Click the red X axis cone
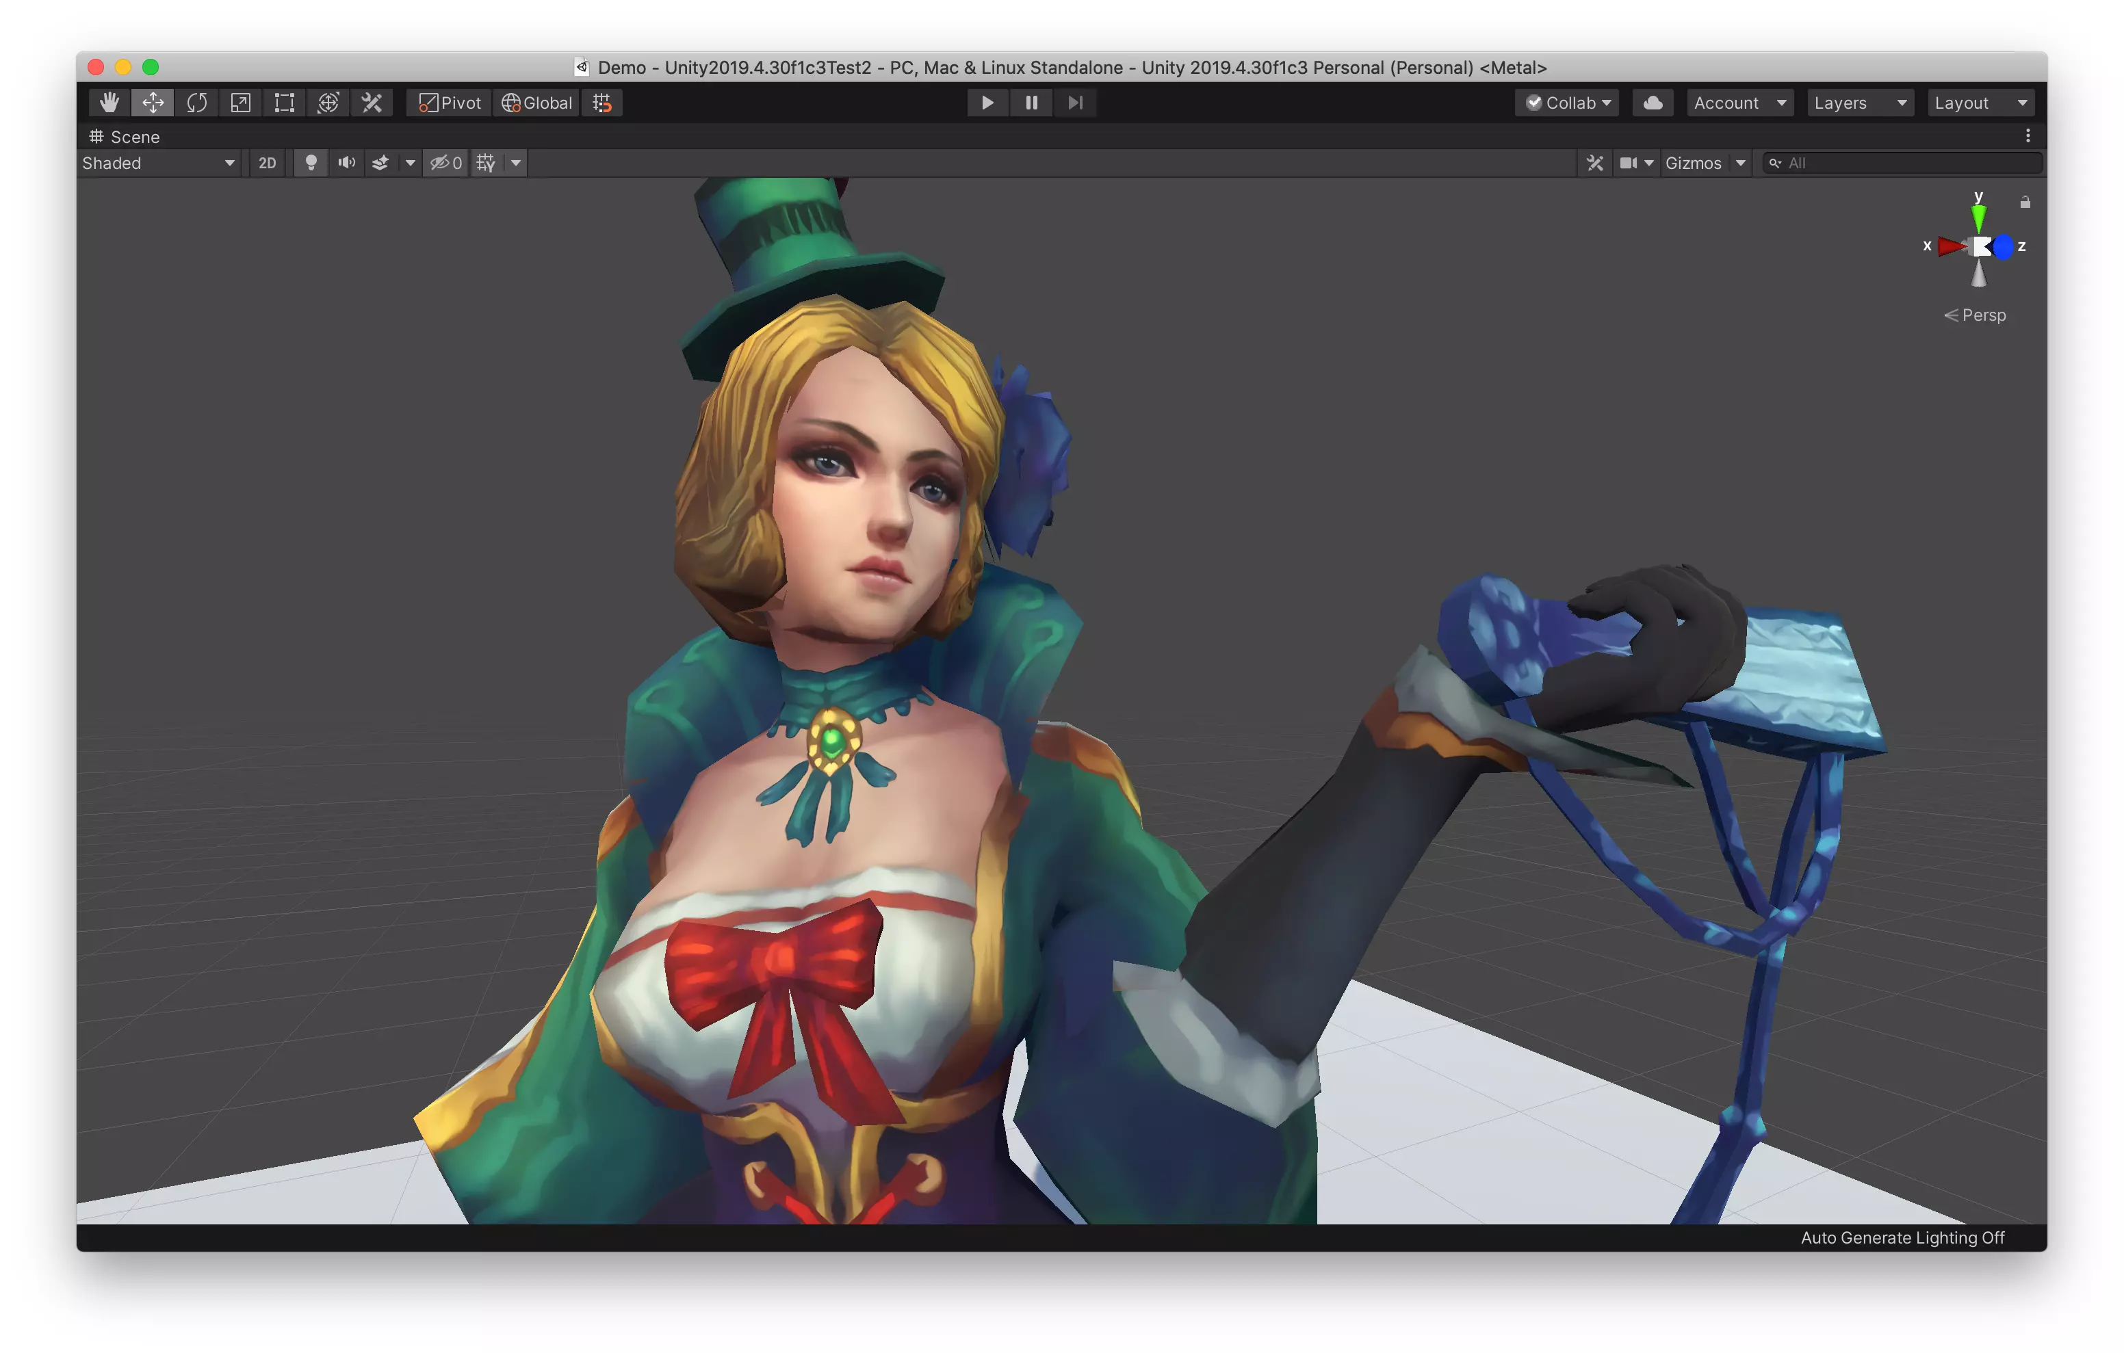Image resolution: width=2124 pixels, height=1353 pixels. 1952,247
